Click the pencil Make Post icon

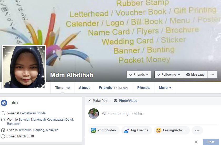click(x=89, y=101)
